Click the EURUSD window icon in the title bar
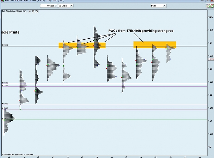Viewport: 214px width, 158px height. point(3,1)
